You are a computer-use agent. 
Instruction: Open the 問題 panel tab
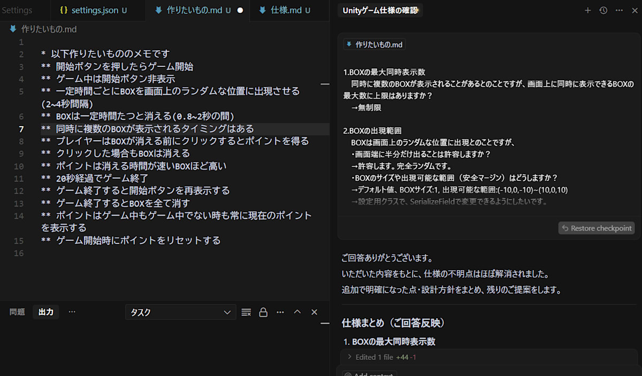[x=17, y=312]
